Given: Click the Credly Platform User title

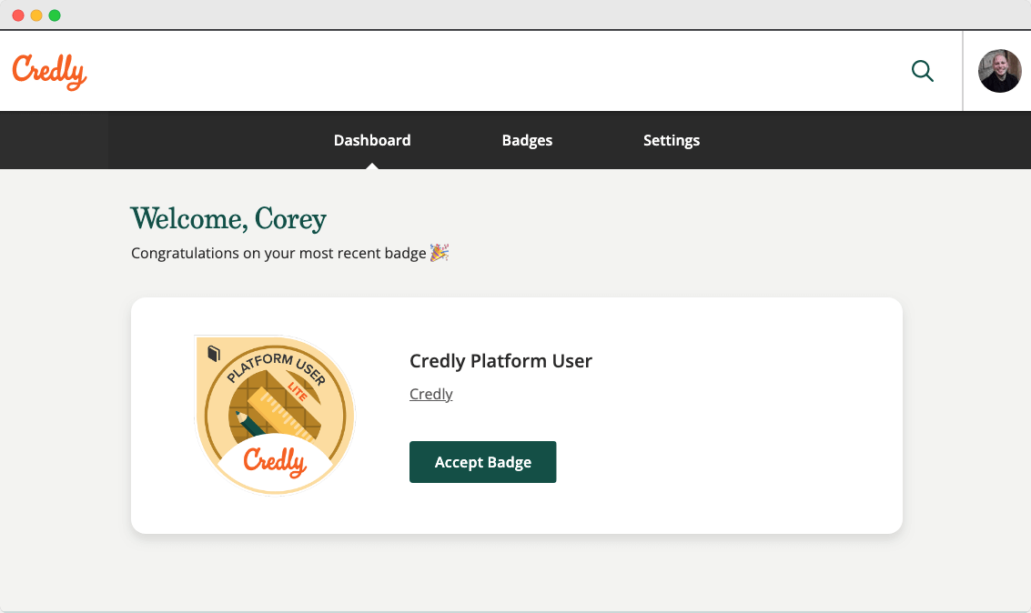Looking at the screenshot, I should pos(500,361).
